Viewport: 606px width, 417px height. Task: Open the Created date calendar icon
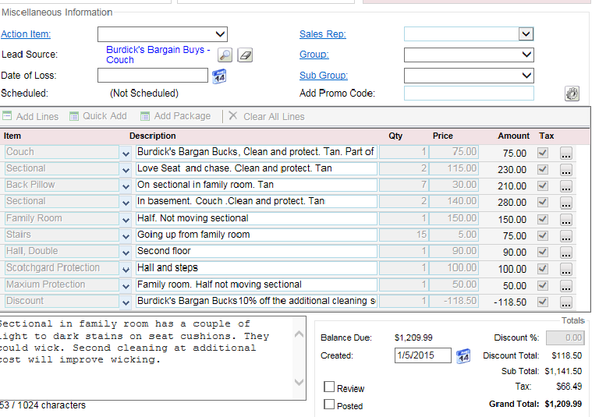462,355
